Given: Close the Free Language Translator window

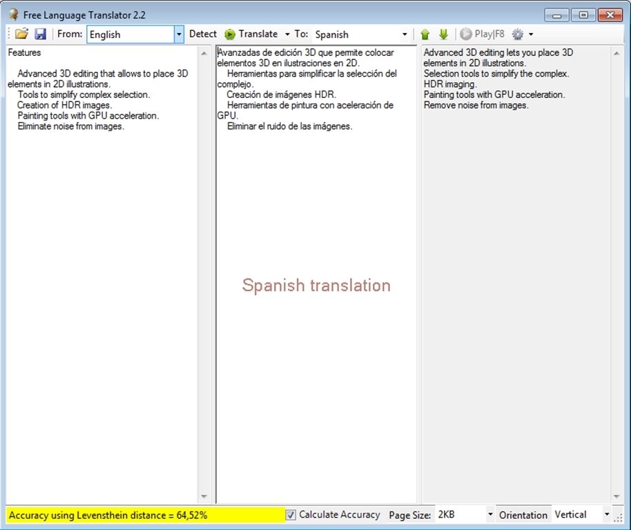Looking at the screenshot, I should (610, 15).
